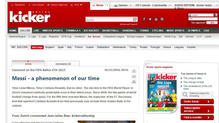Open Spain in Int. Soccer

pyautogui.click(x=61, y=47)
